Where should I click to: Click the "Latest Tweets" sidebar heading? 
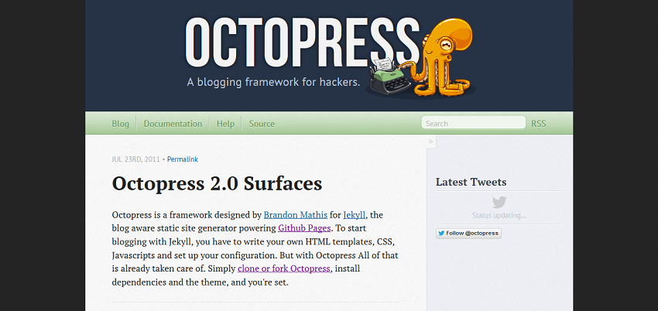pos(471,182)
